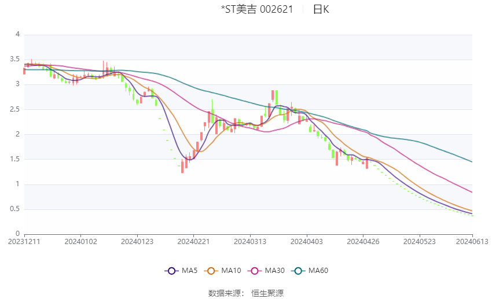This screenshot has height=299, width=492.
Task: Toggle the MA5 legend series
Action: coord(181,271)
